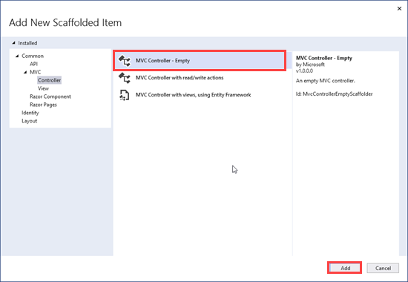Click the read/write actions controller icon

click(x=125, y=78)
